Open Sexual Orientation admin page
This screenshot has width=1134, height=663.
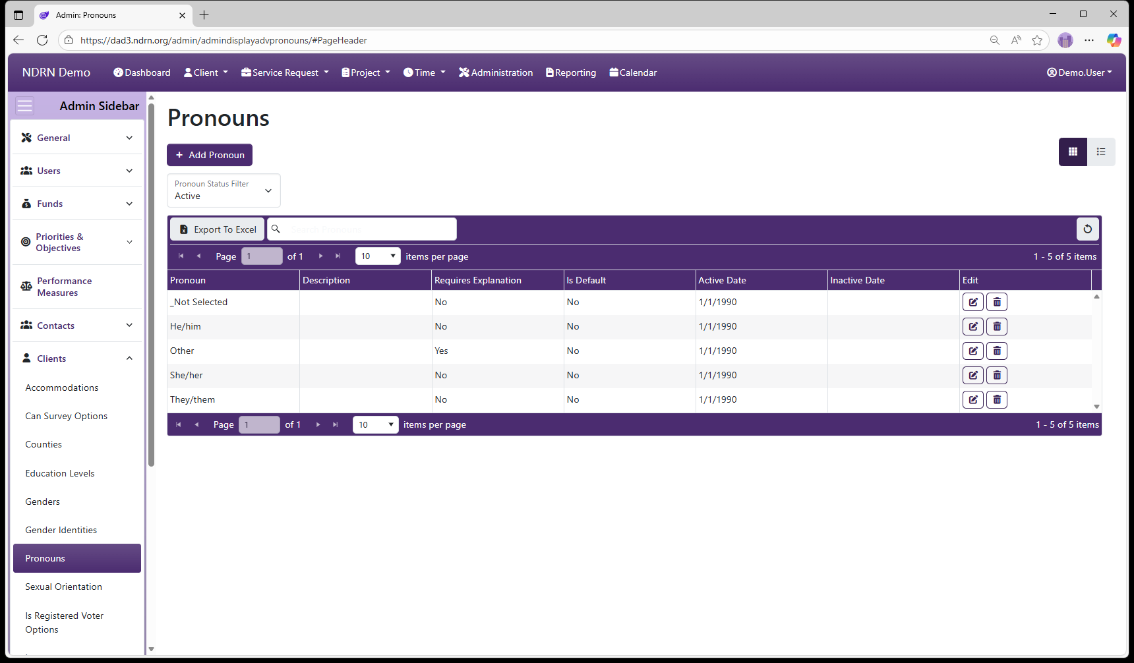coord(63,587)
